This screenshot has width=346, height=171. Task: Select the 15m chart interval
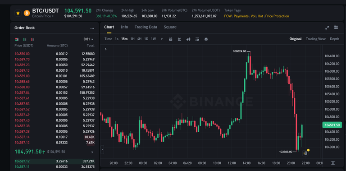click(x=124, y=39)
